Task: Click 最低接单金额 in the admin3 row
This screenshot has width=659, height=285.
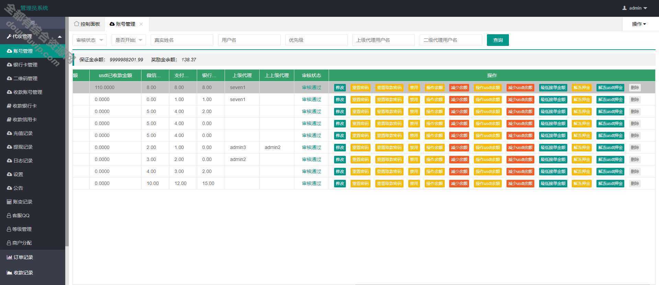Action: pyautogui.click(x=553, y=148)
